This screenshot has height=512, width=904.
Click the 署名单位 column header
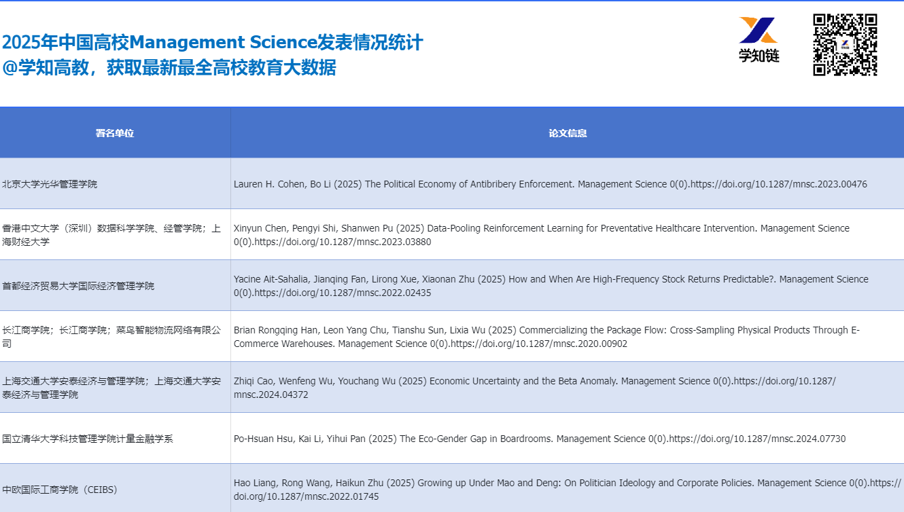click(x=115, y=133)
